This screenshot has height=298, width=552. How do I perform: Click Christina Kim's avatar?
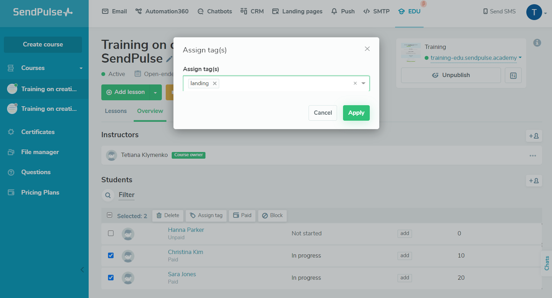(x=128, y=256)
